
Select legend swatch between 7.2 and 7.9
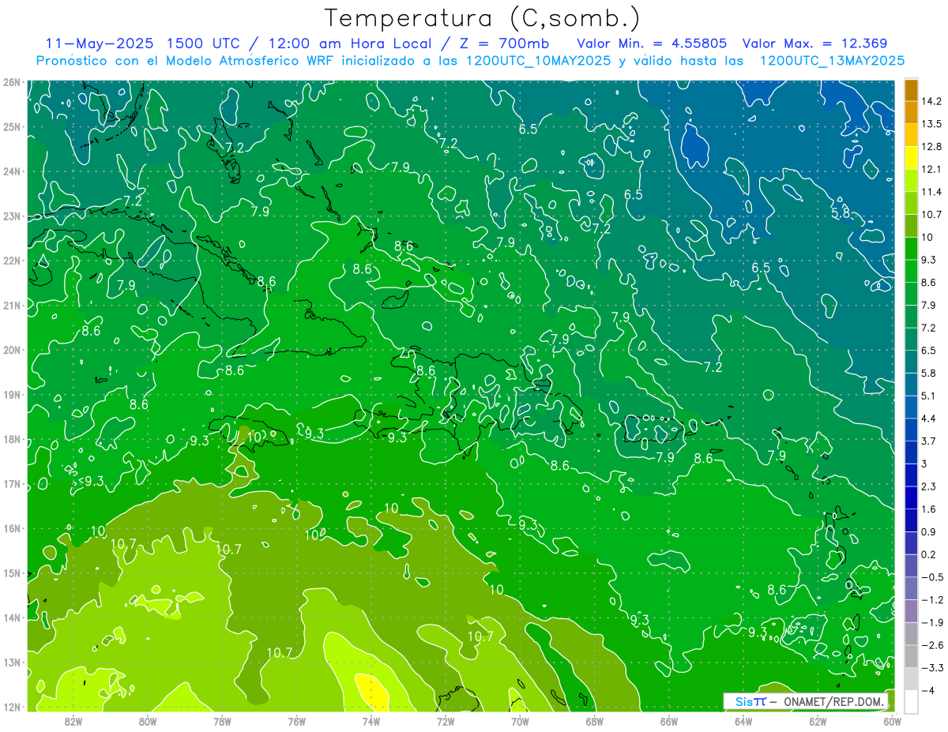pyautogui.click(x=911, y=317)
